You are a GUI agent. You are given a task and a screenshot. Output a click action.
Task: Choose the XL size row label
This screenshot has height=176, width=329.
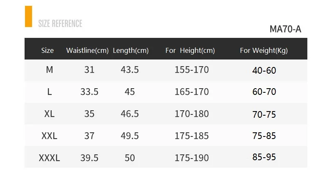pos(49,114)
